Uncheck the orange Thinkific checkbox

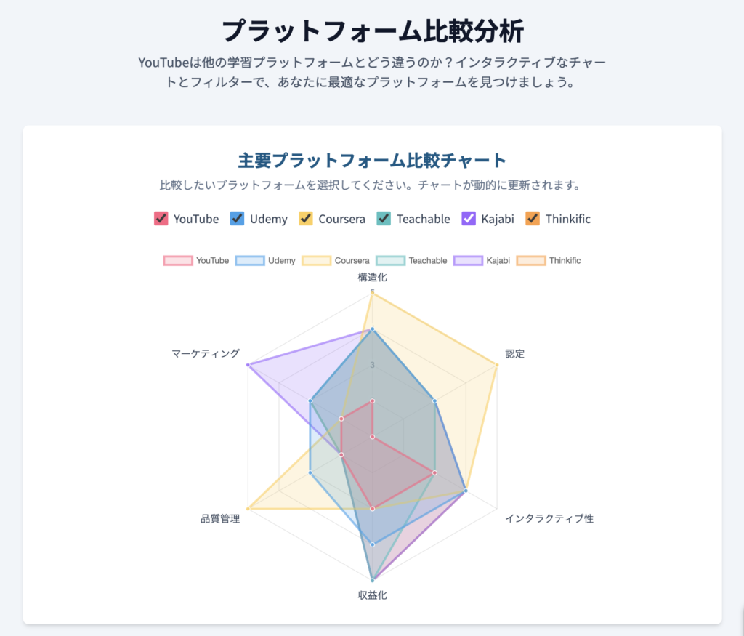tap(533, 218)
